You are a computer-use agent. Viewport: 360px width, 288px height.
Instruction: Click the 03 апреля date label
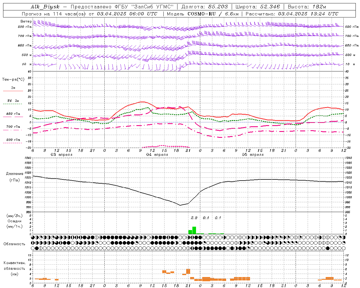(x=61, y=155)
